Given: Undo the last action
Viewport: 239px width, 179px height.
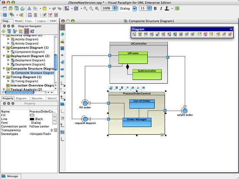Looking at the screenshot, I should coord(54,9).
